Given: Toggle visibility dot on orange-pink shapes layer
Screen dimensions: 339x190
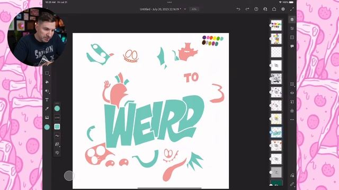Looking at the screenshot, I should pyautogui.click(x=271, y=146).
